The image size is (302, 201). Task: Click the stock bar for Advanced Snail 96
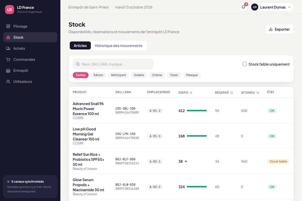tap(197, 111)
